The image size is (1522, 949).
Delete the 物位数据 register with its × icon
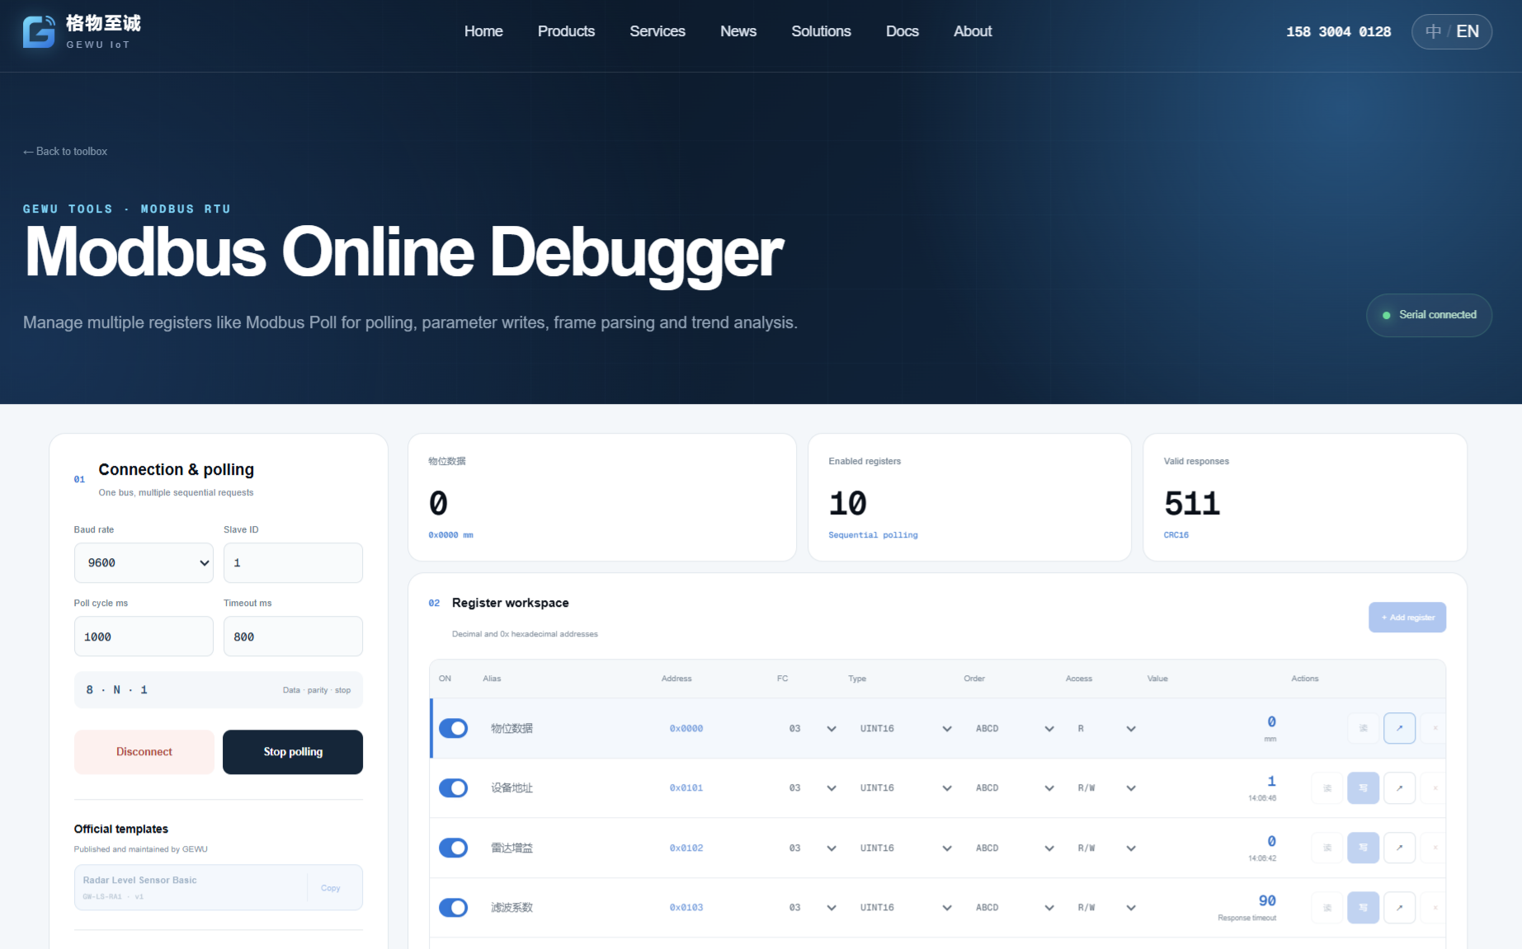coord(1435,728)
